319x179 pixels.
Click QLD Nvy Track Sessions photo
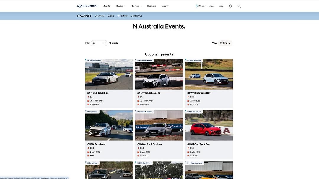159,125
